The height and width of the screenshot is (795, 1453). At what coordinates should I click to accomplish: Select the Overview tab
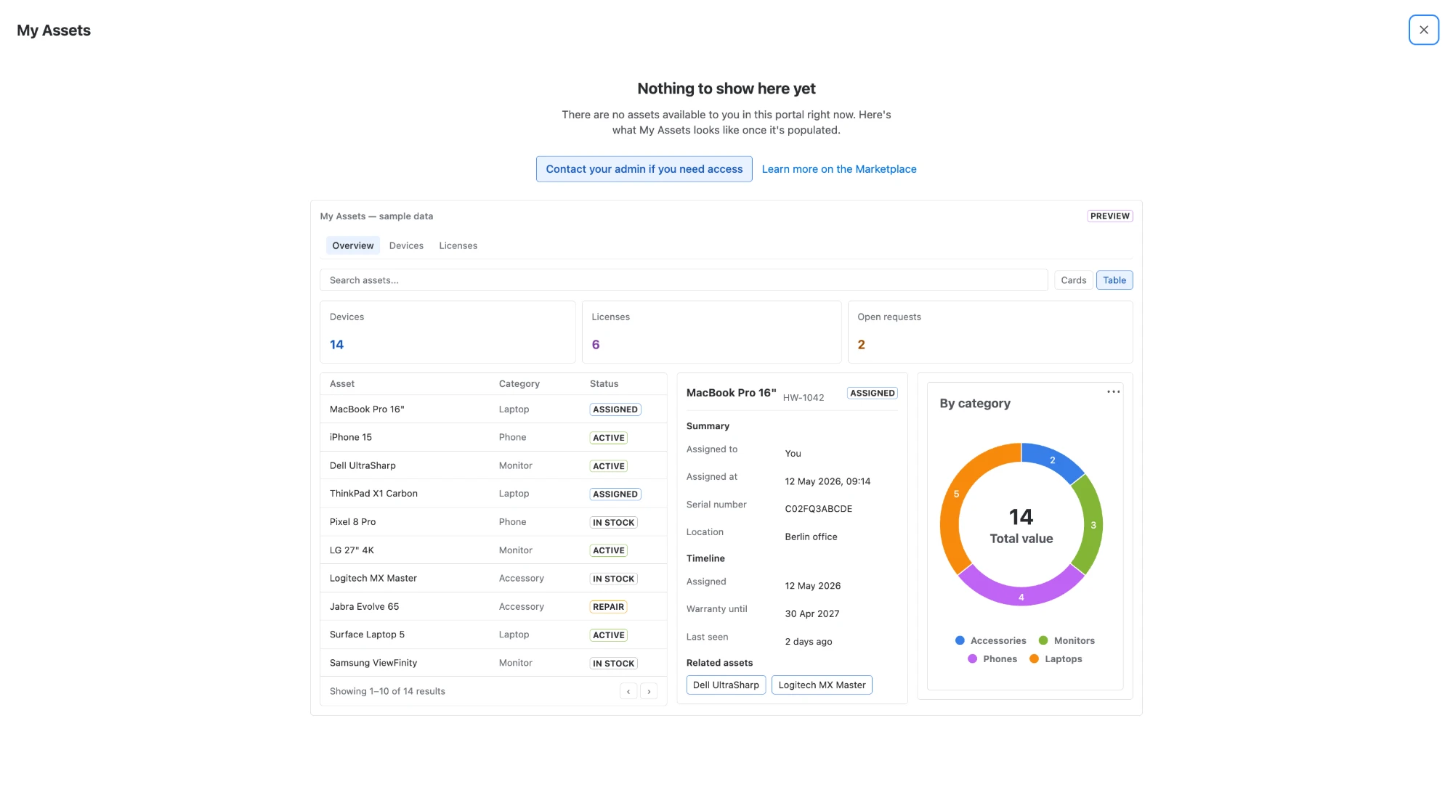[x=352, y=245]
